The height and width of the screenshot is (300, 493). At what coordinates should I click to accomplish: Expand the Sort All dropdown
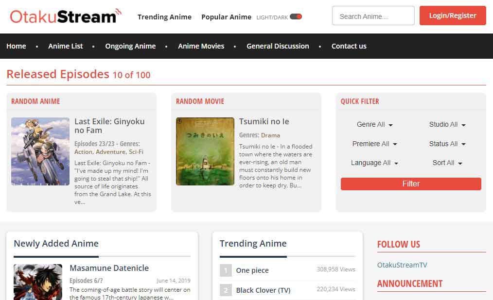pyautogui.click(x=447, y=163)
